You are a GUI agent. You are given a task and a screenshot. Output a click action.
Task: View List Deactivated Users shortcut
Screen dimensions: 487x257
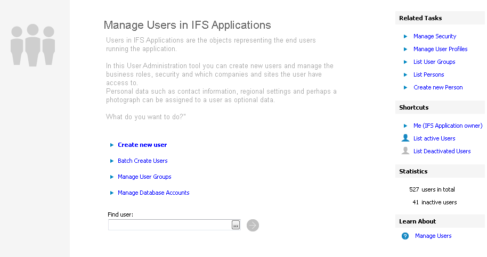coord(442,151)
